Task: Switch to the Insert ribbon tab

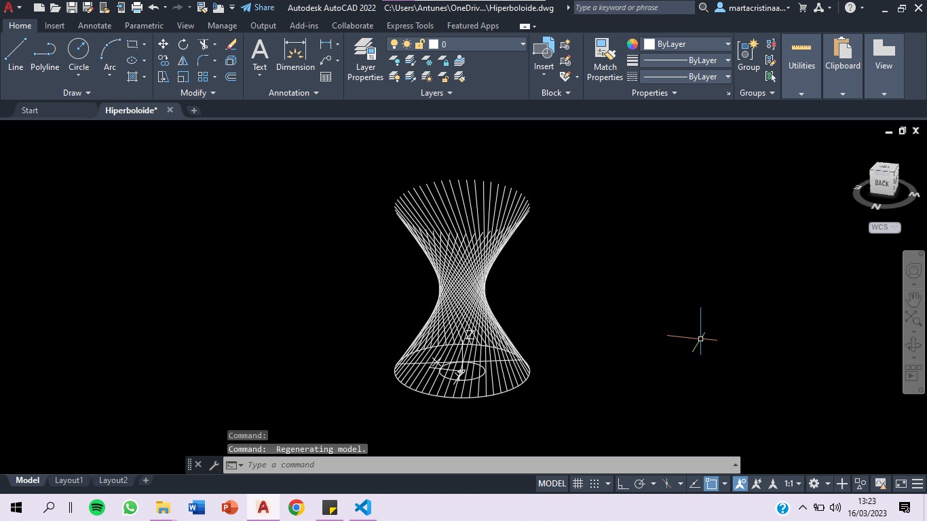Action: [x=54, y=26]
